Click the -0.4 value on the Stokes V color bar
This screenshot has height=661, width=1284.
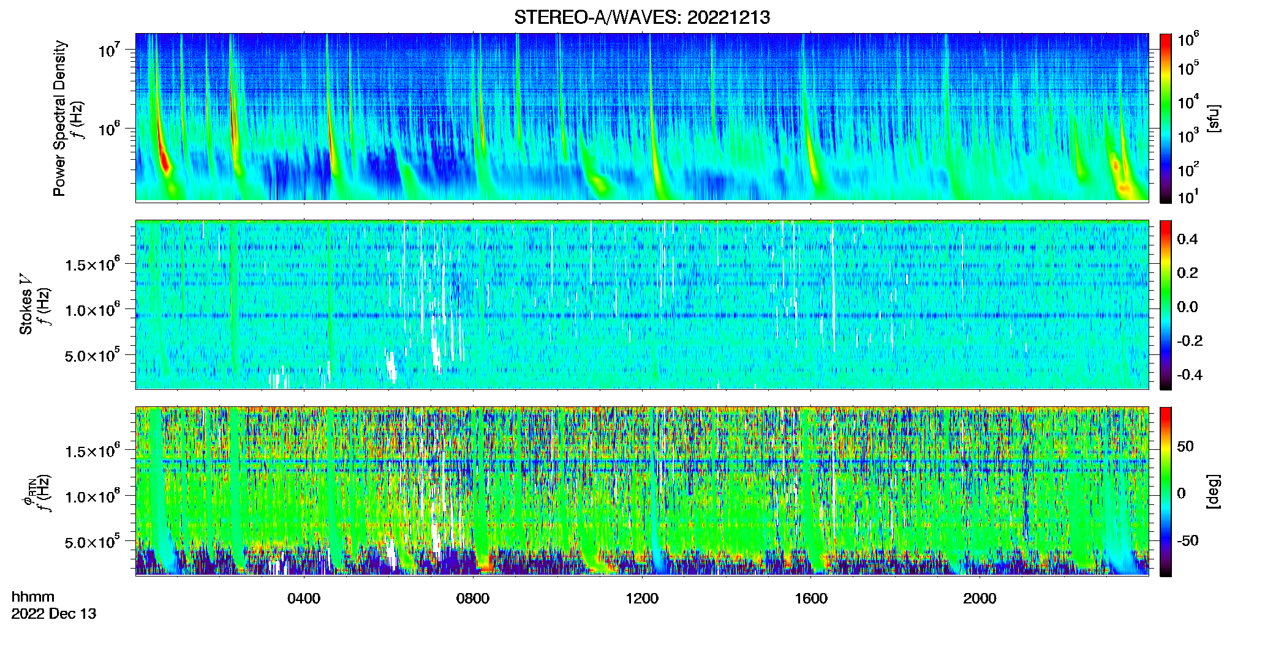[x=1190, y=375]
